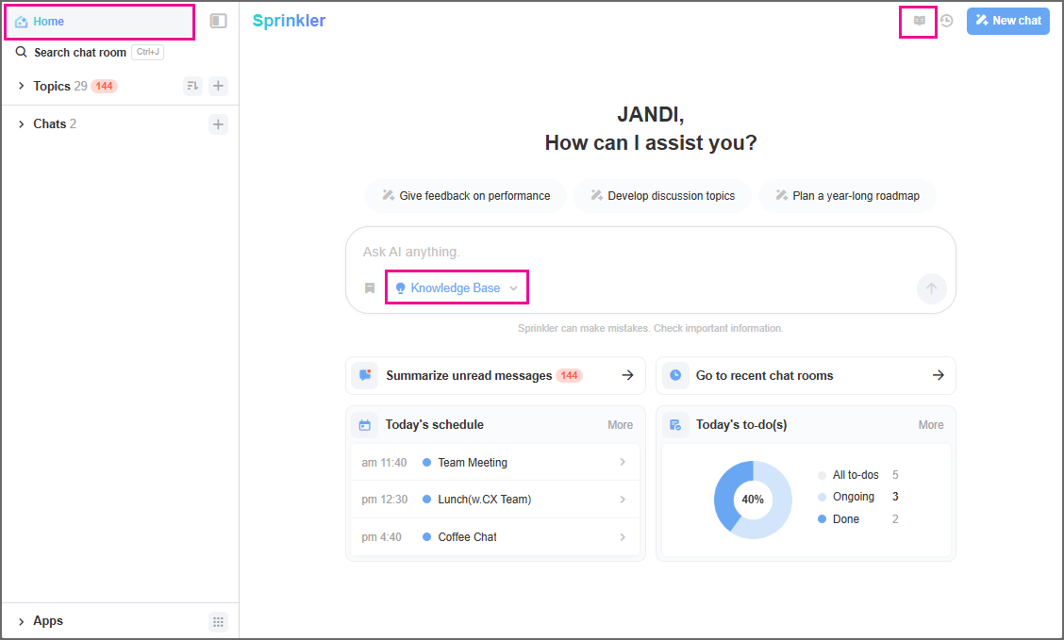Expand the Chats section

click(21, 124)
